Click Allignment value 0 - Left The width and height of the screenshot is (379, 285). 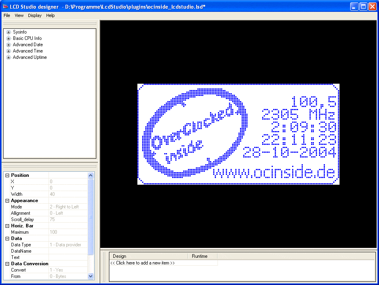68,213
